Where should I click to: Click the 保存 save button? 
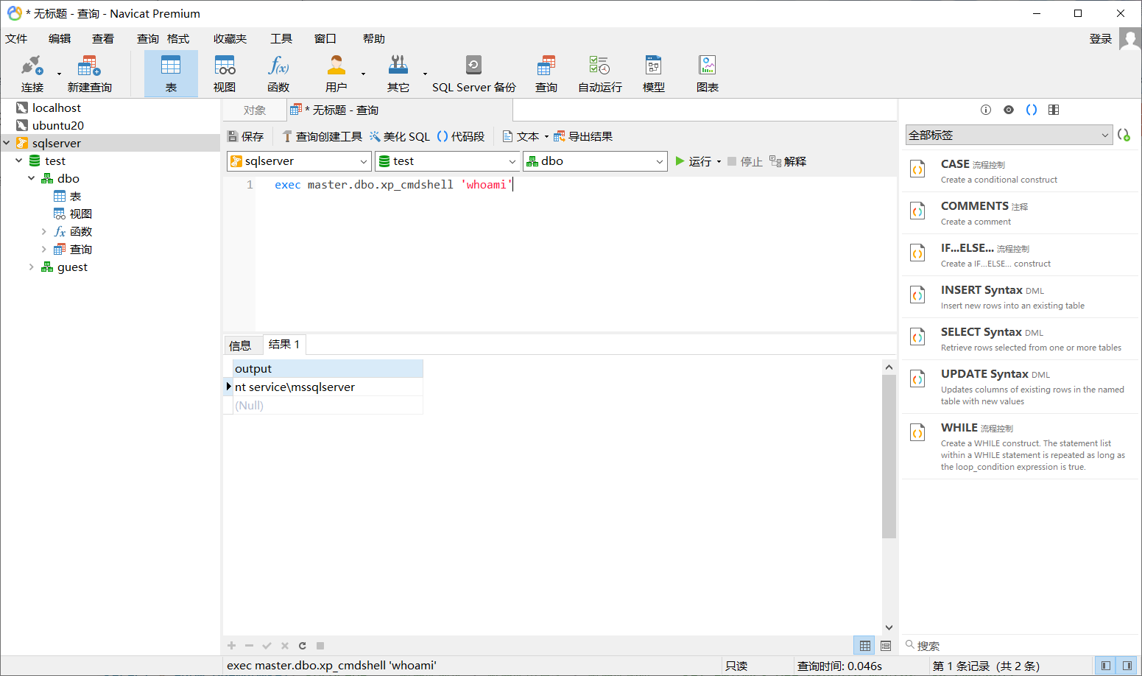click(x=245, y=136)
